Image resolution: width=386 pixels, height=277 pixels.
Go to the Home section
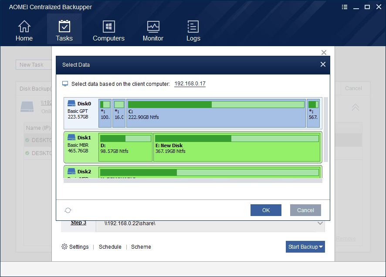click(x=24, y=31)
